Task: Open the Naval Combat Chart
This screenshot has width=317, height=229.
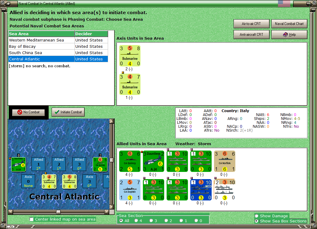Action: point(289,24)
